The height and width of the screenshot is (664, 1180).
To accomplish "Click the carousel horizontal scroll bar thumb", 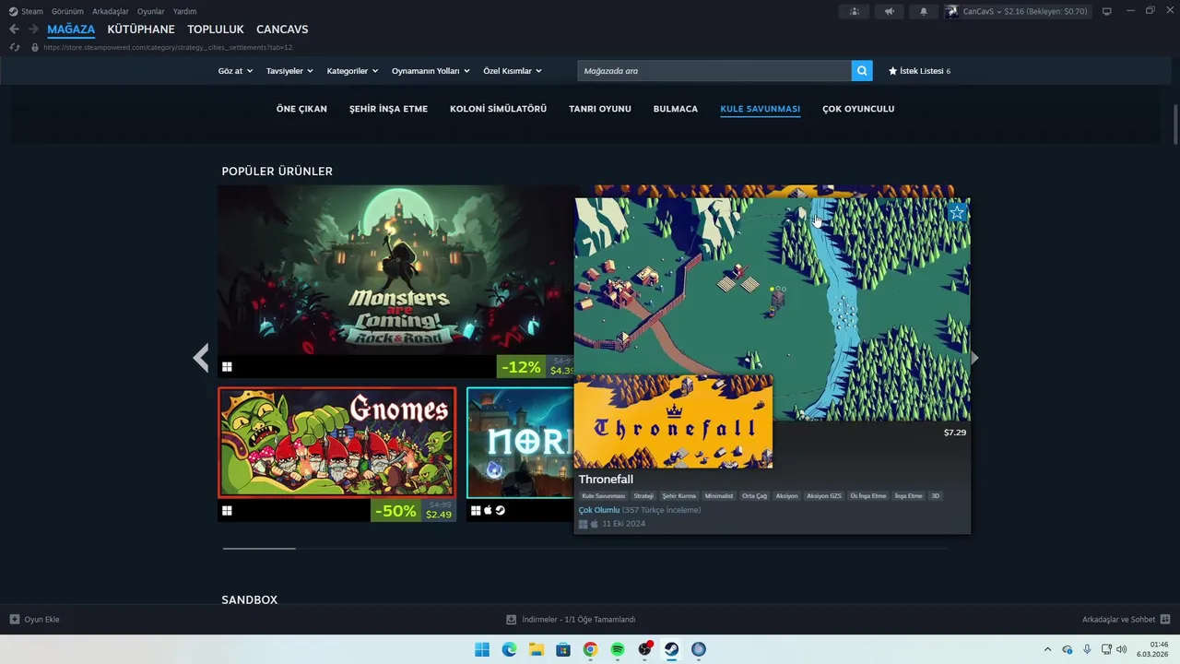I will (259, 549).
